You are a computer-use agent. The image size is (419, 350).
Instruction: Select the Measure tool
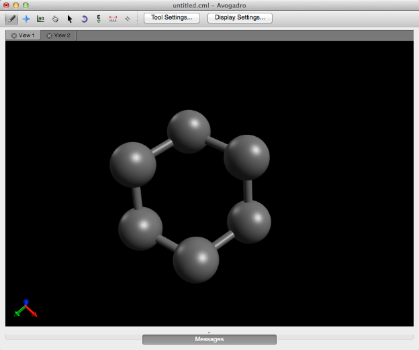(x=113, y=19)
